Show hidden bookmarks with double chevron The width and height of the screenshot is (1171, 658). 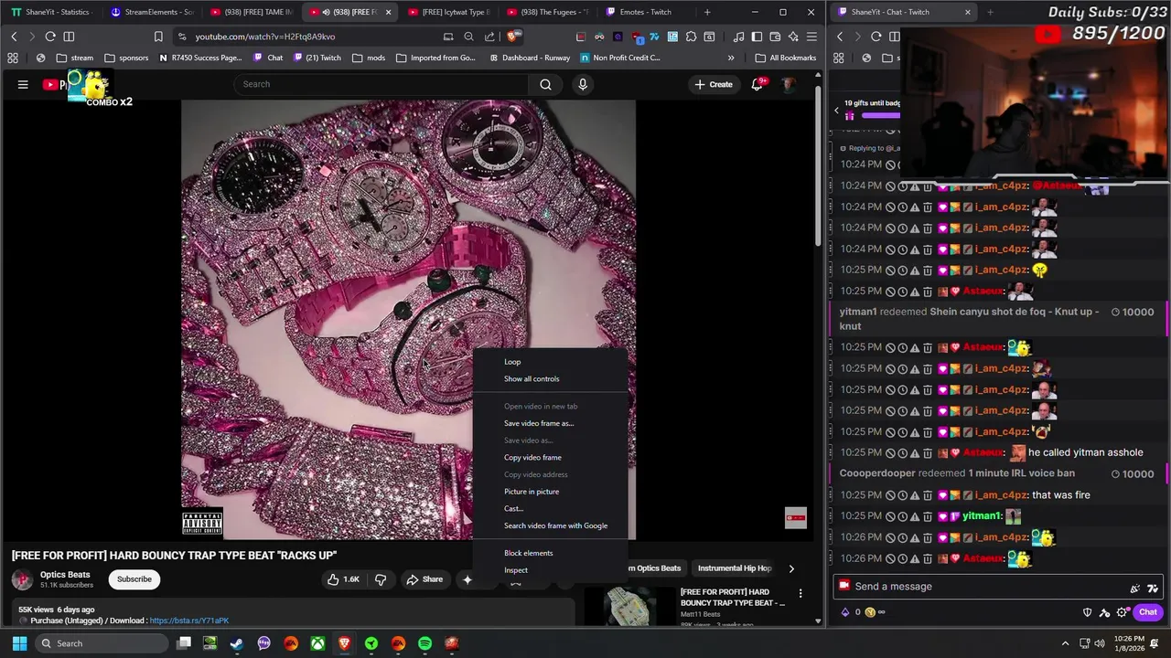pyautogui.click(x=730, y=58)
